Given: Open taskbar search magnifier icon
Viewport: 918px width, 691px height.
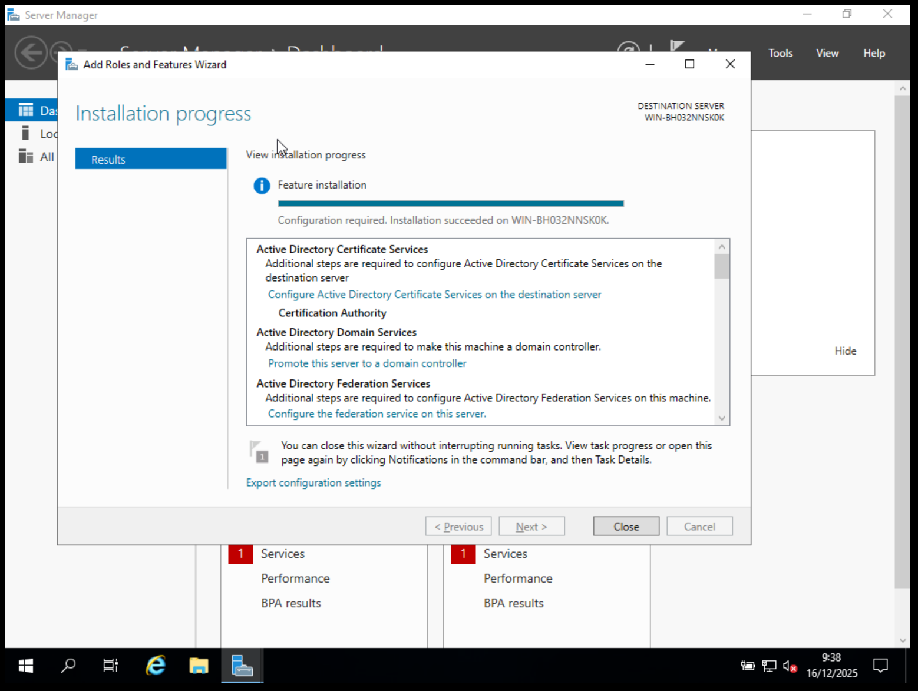Looking at the screenshot, I should (x=68, y=666).
